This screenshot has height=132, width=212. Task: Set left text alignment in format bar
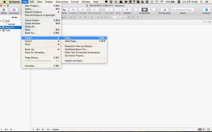(x=98, y=17)
